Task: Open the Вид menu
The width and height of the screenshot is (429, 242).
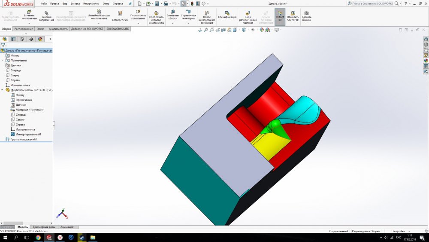Action: pyautogui.click(x=65, y=3)
